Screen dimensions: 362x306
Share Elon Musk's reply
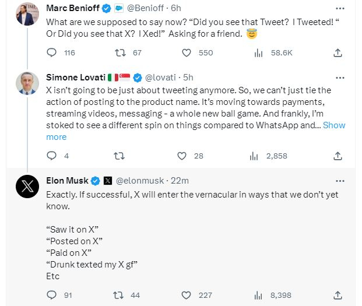tap(338, 295)
